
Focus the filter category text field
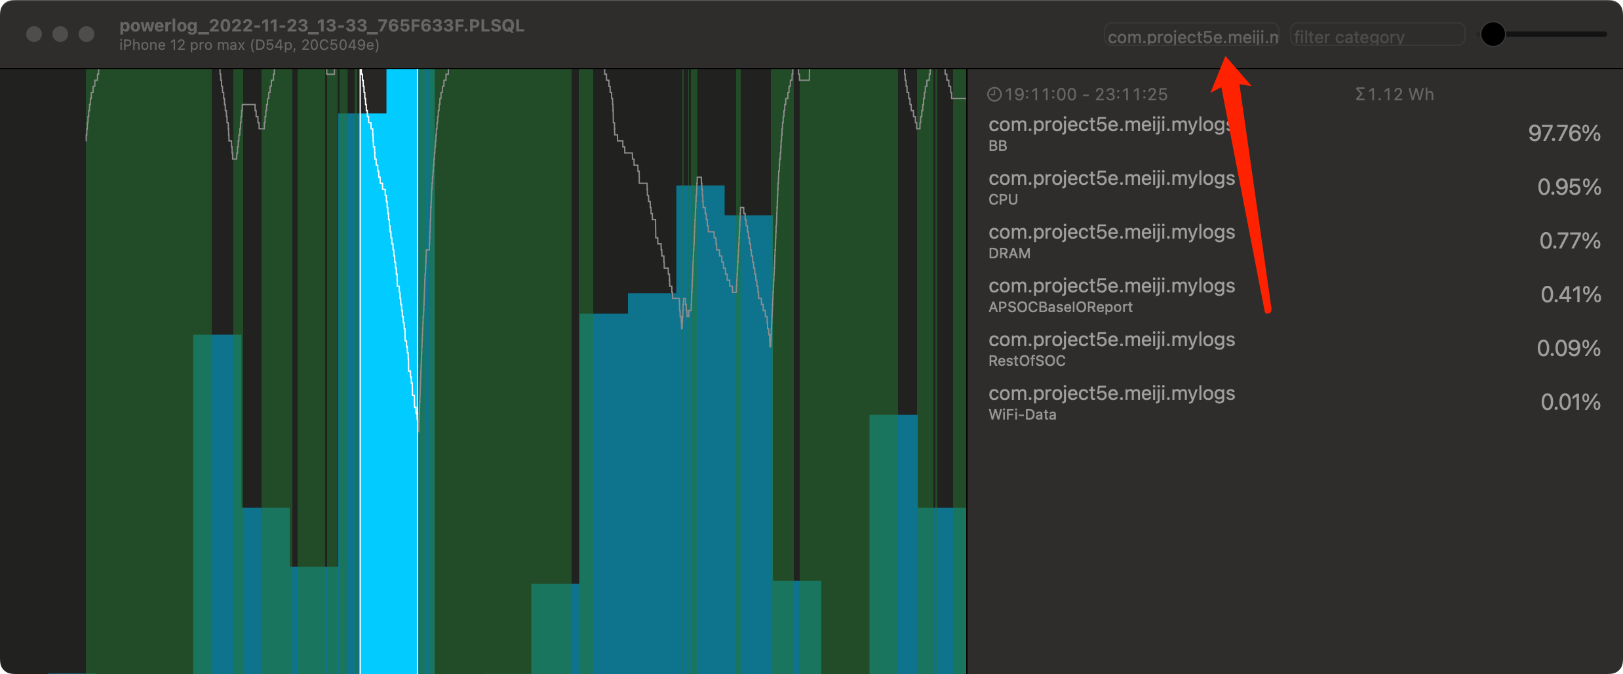pyautogui.click(x=1377, y=36)
